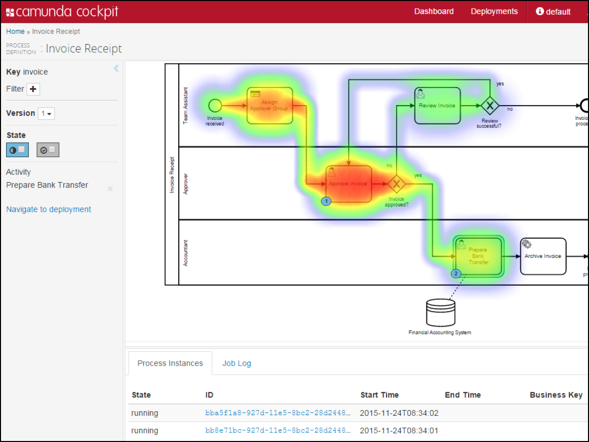Click the Camunda Cockpit logo
The image size is (589, 442).
tap(62, 12)
